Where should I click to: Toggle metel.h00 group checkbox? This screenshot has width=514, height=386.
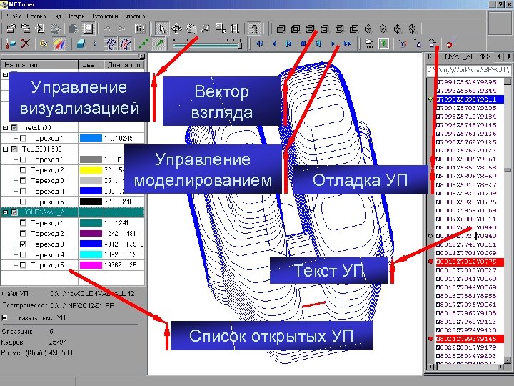pyautogui.click(x=14, y=127)
